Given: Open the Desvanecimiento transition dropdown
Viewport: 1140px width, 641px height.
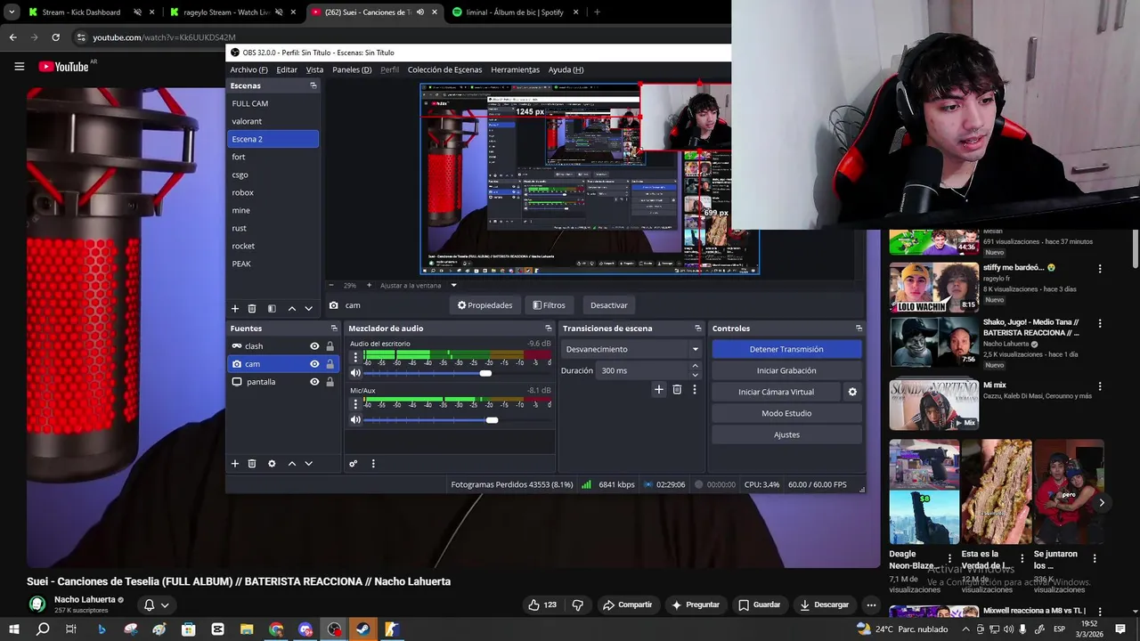Looking at the screenshot, I should click(632, 349).
